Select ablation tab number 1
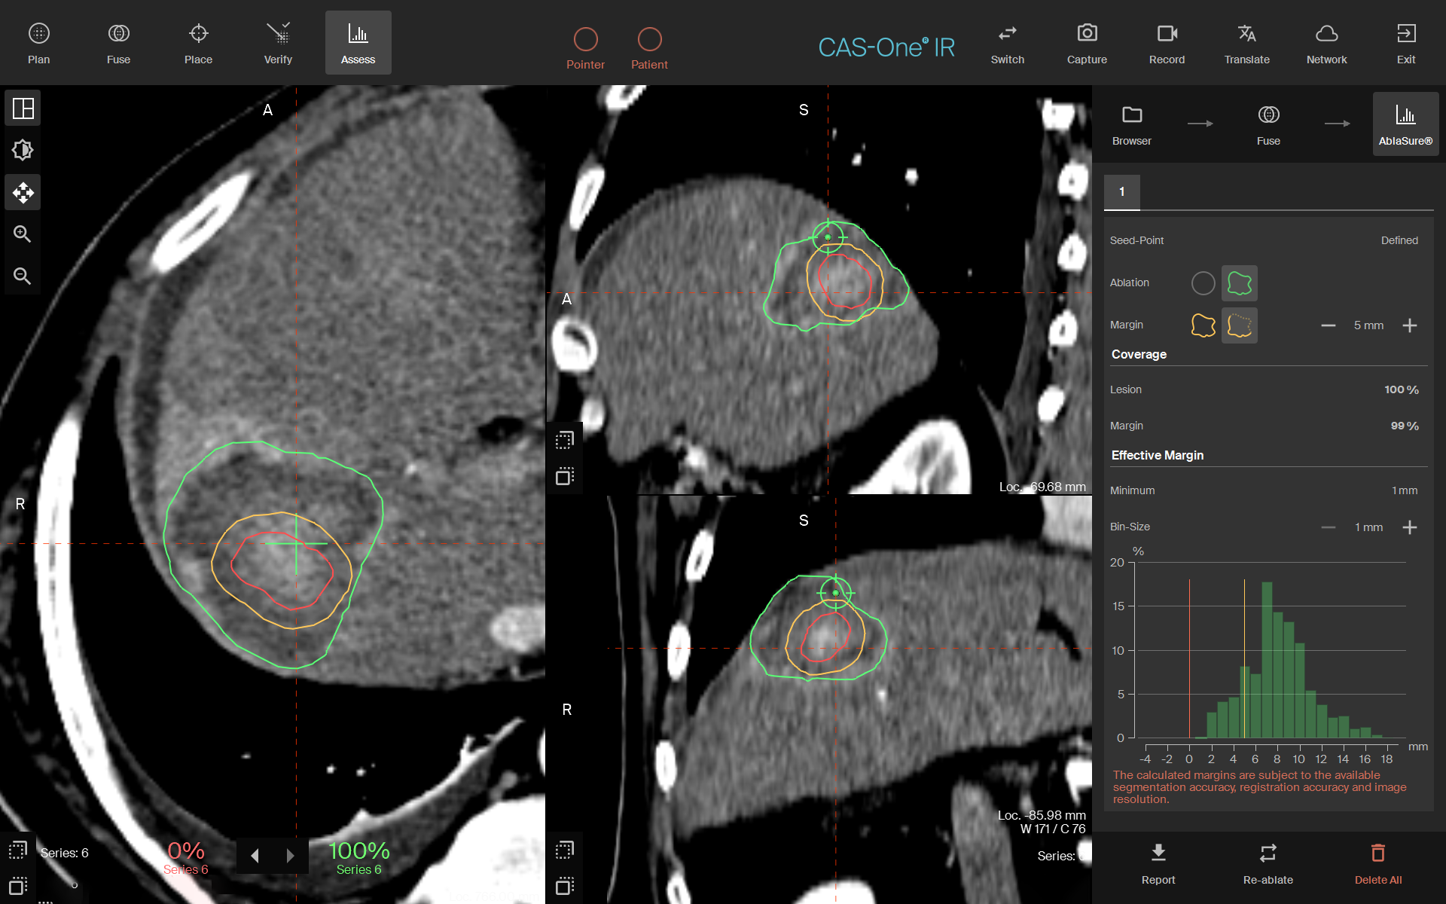 point(1122,192)
